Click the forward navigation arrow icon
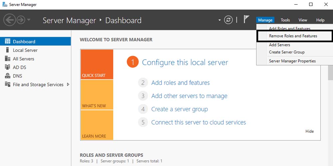This screenshot has width=333, height=166. (21, 20)
